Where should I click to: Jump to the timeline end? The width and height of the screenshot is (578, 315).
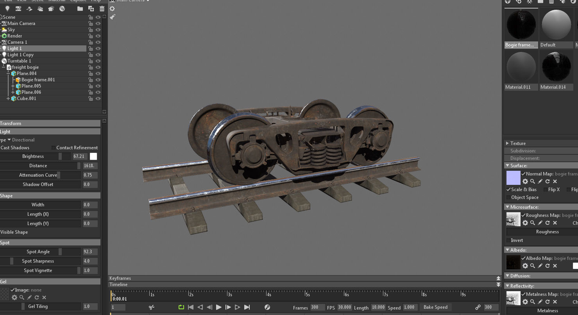[x=247, y=307]
